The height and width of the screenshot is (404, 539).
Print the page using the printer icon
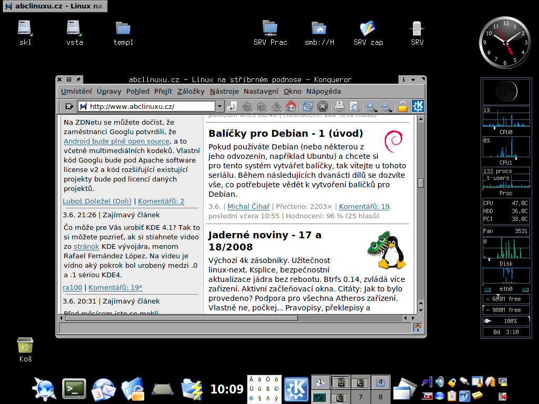(x=340, y=106)
